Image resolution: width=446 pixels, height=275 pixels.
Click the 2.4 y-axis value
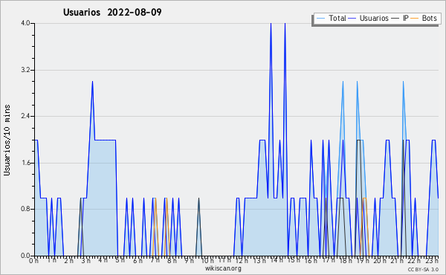pyautogui.click(x=26, y=116)
